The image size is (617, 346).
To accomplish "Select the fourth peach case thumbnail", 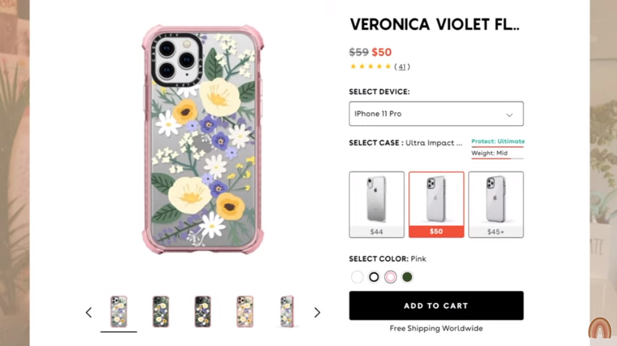I will [x=245, y=311].
